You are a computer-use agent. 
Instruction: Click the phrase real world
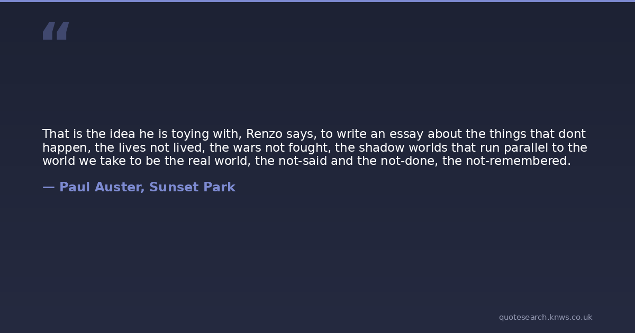tap(218, 161)
